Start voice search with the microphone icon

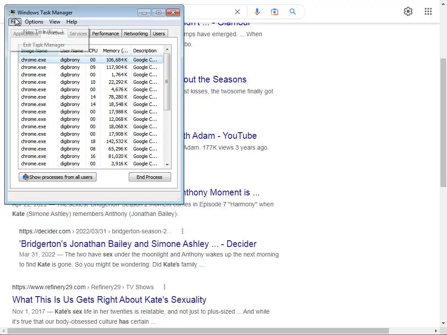pos(257,12)
